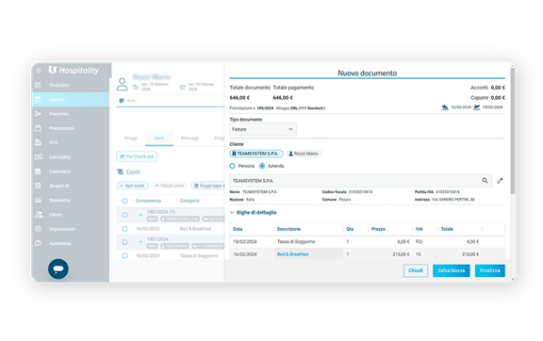
Task: Click the Data column header
Action: point(238,229)
